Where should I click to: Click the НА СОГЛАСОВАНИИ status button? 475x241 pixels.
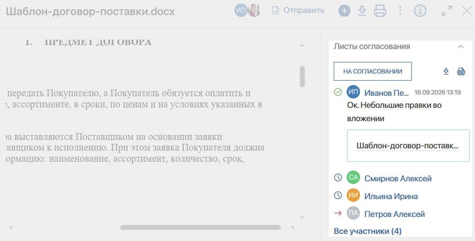(x=373, y=71)
